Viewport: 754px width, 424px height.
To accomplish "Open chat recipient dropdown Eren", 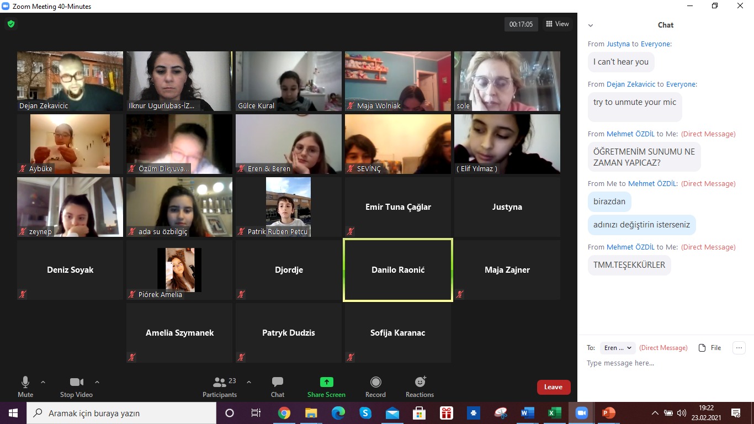I will pos(618,348).
